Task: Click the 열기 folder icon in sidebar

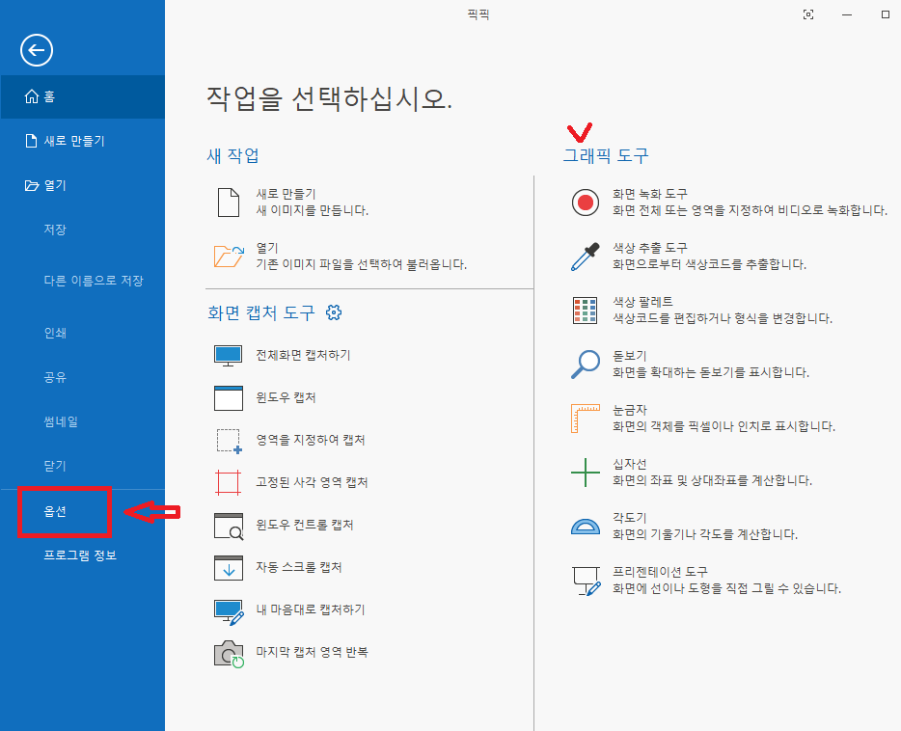Action: [x=32, y=185]
